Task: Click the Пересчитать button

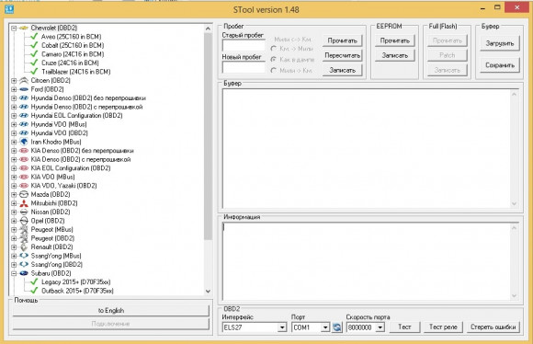Action: (x=342, y=55)
